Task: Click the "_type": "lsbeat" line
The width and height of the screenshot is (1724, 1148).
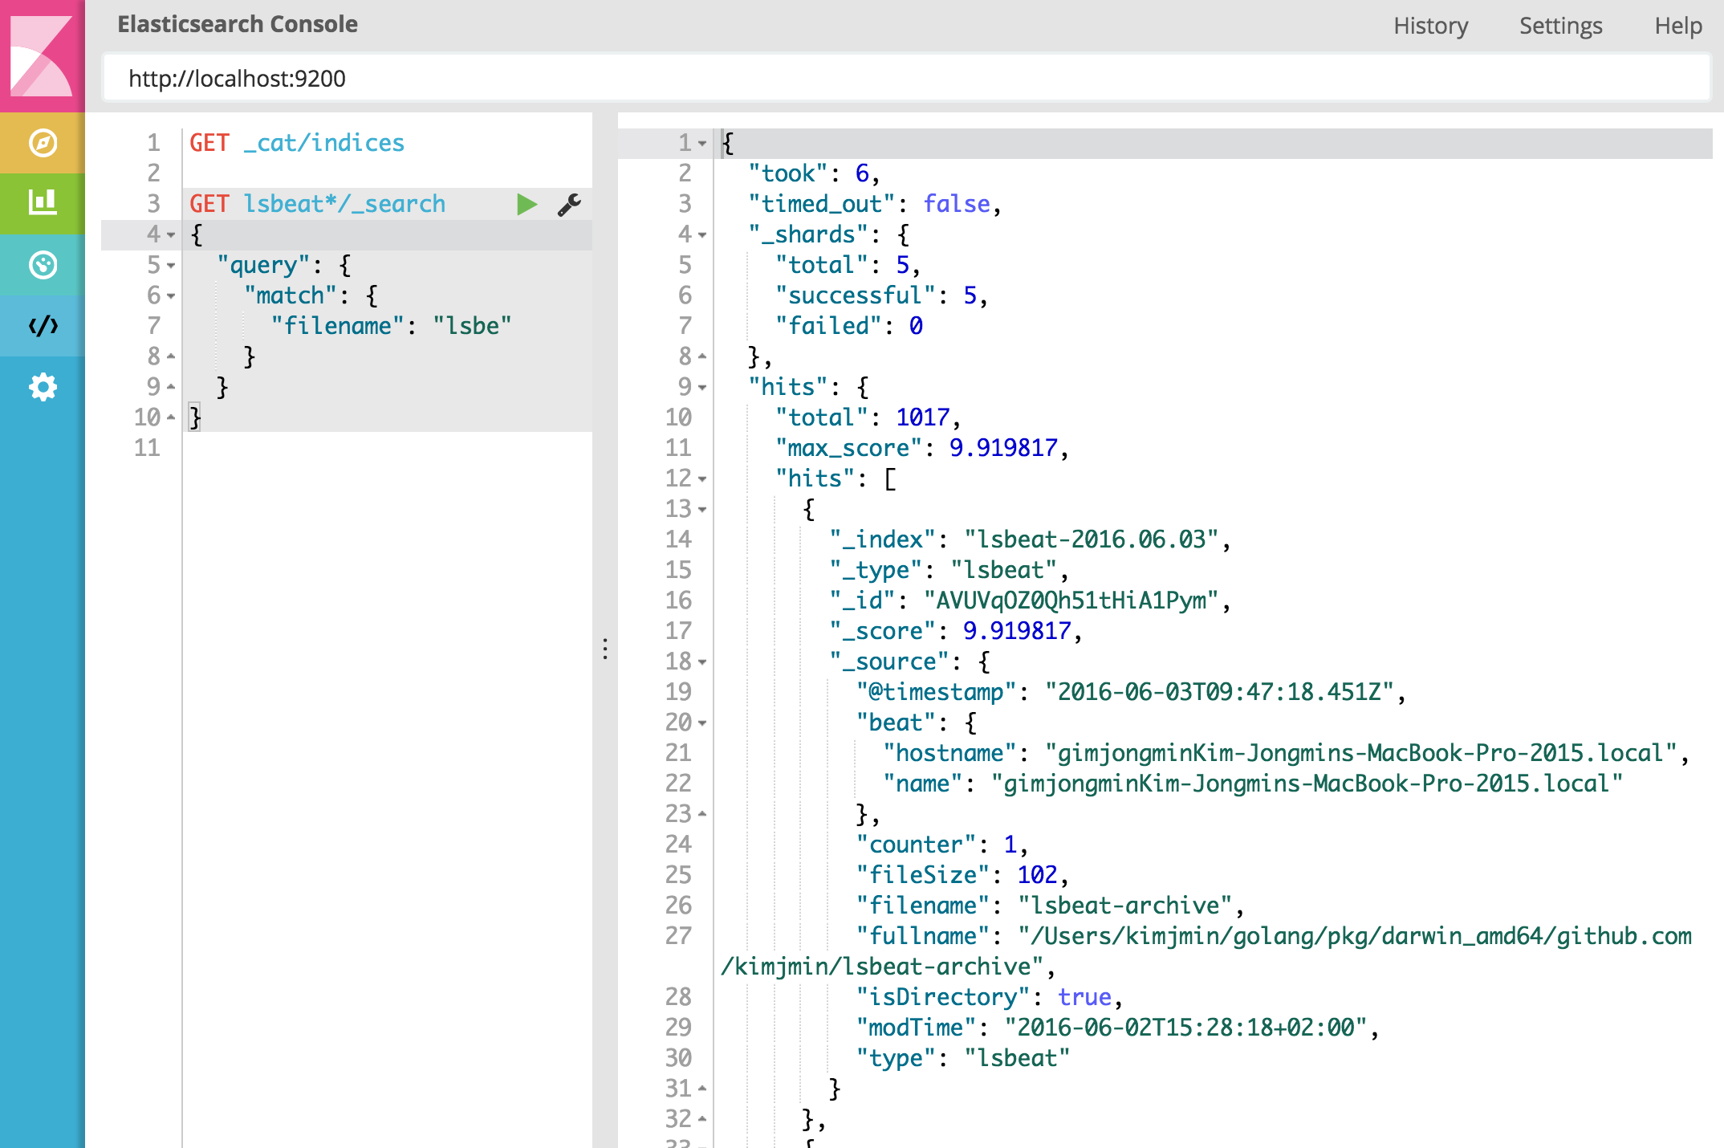Action: [949, 570]
